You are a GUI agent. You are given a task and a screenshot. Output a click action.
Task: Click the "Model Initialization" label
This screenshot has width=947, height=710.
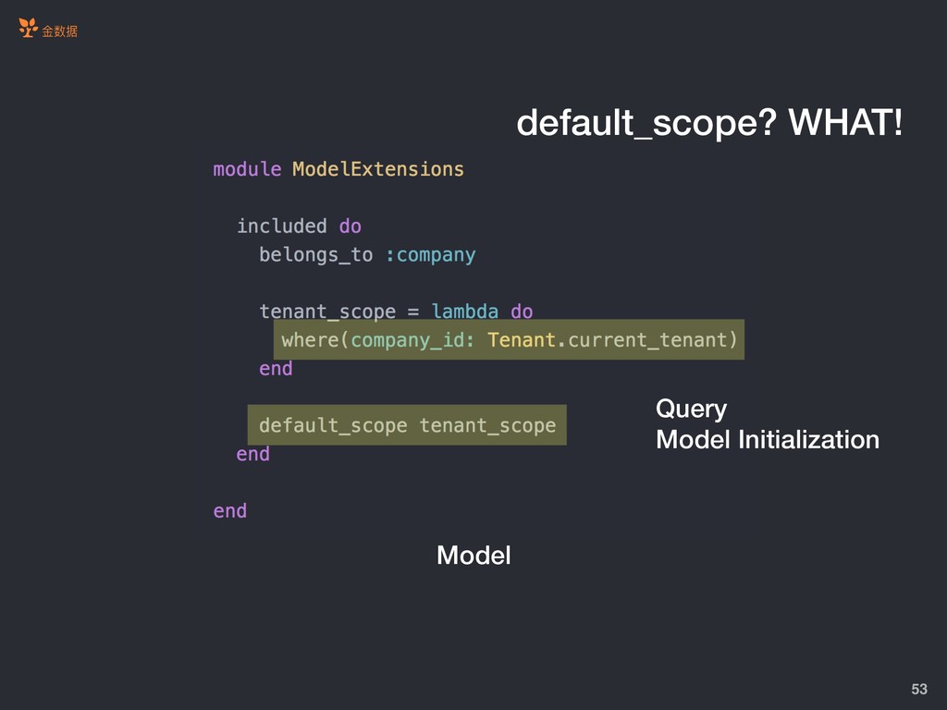pyautogui.click(x=768, y=439)
